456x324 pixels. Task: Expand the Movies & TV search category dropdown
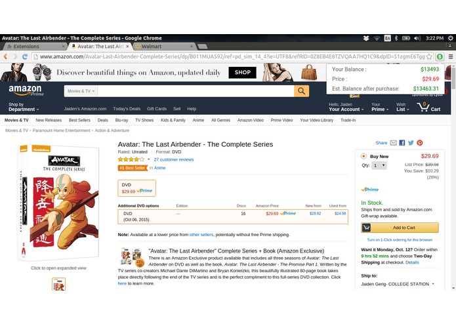[81, 91]
